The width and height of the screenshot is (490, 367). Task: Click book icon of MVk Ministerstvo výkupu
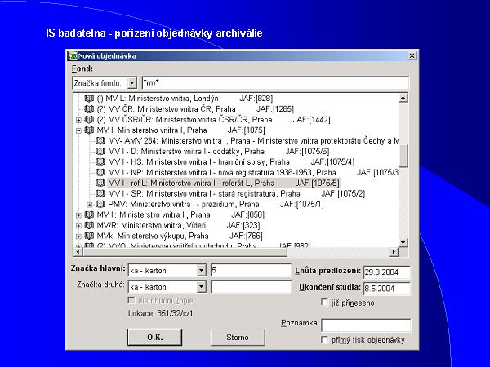(x=89, y=236)
